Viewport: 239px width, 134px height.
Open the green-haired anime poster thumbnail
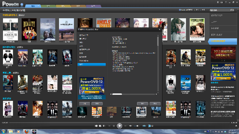click(38, 57)
